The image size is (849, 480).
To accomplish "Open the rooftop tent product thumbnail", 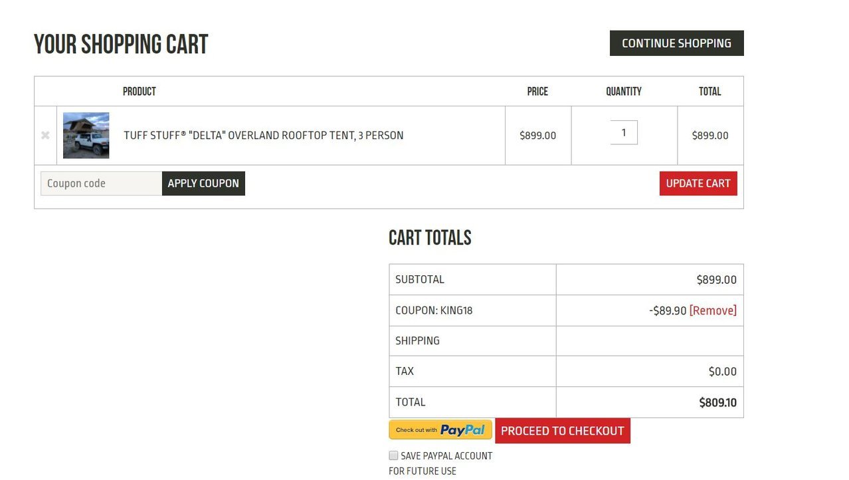I will point(86,136).
